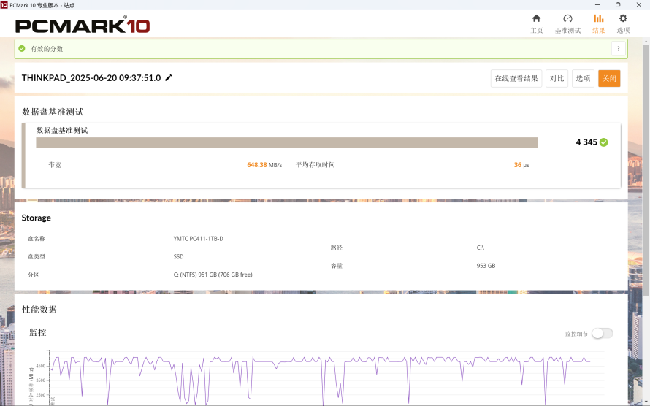This screenshot has height=406, width=650.
Task: Click the vertical scrollbar thumb
Action: [x=646, y=170]
